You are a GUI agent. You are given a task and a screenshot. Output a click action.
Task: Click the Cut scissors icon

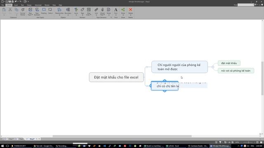tap(10, 10)
